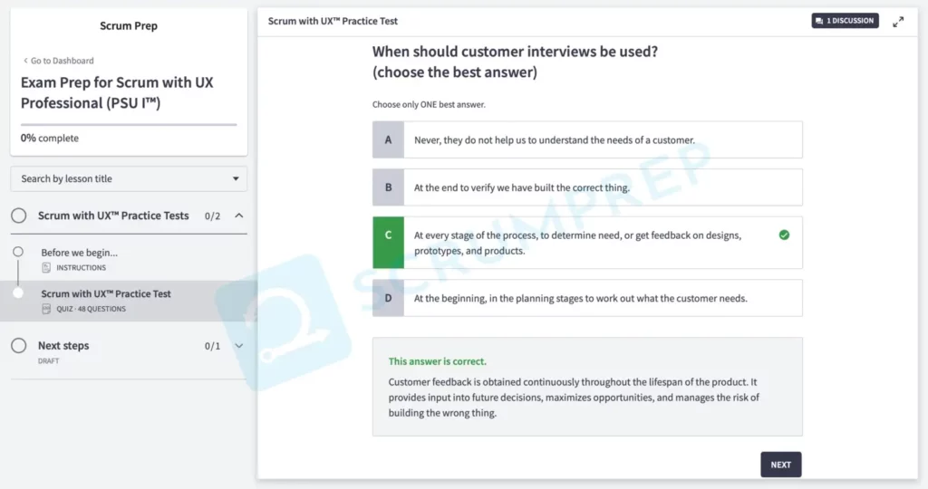Expand the Next steps section chevron
The height and width of the screenshot is (489, 928).
(x=238, y=346)
